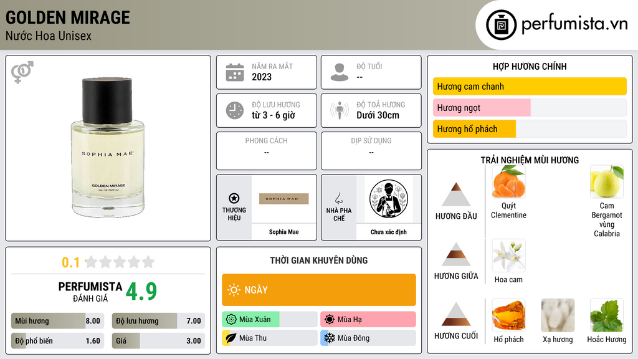Click the Golden Mirage perfume bottle image
The height and width of the screenshot is (359, 638).
pyautogui.click(x=107, y=147)
